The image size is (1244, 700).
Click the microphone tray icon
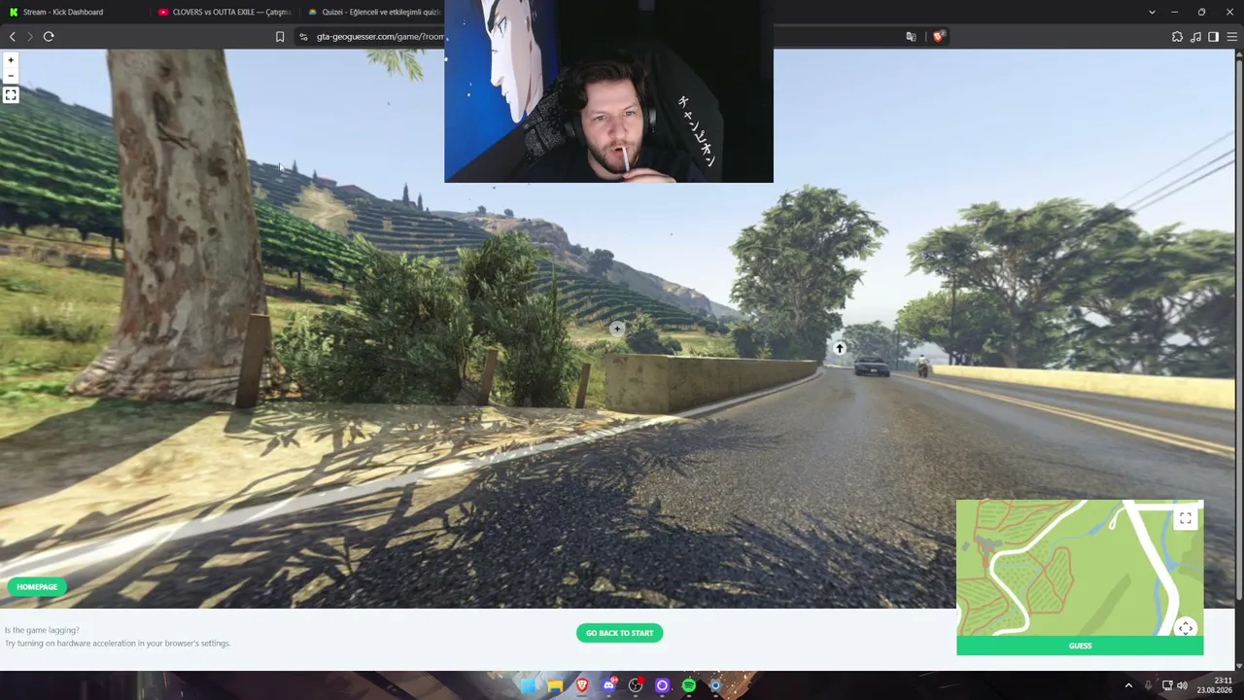(x=1148, y=685)
